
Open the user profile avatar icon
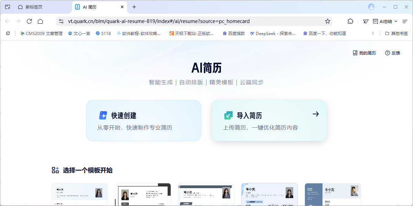pos(371,7)
